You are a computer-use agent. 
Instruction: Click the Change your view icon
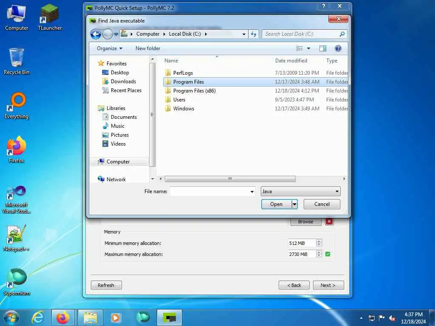click(x=299, y=48)
